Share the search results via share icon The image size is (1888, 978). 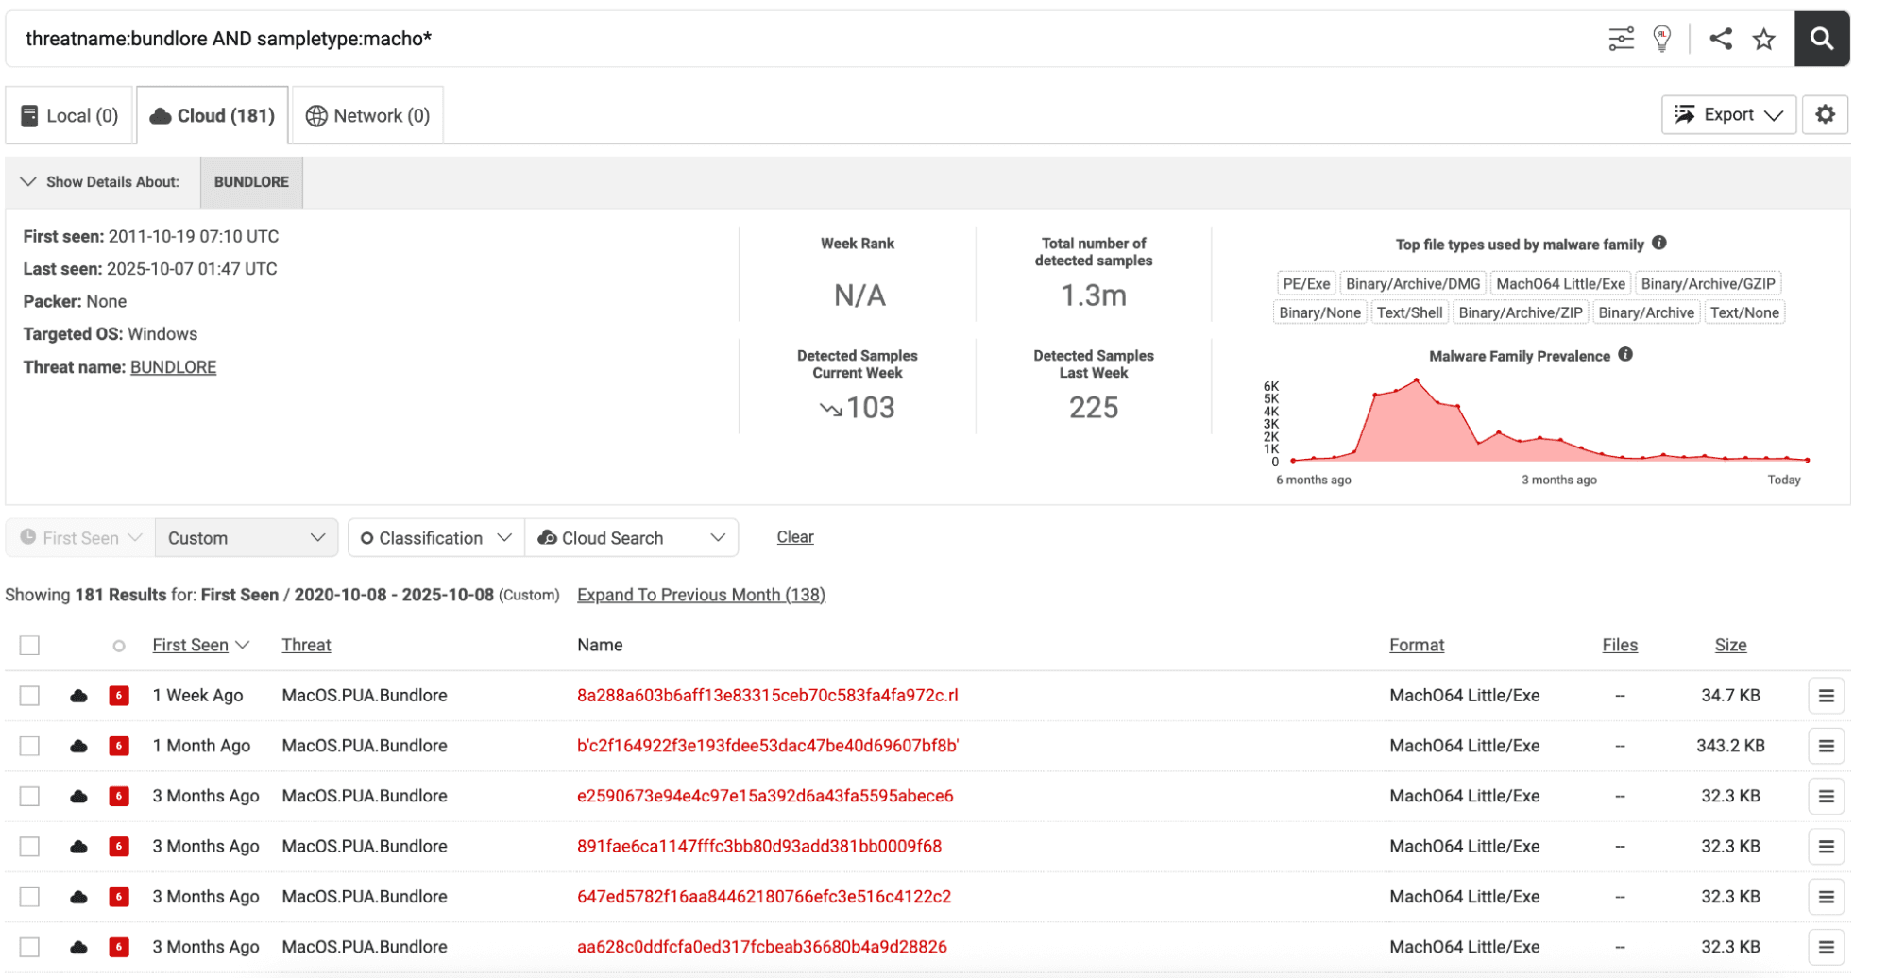point(1721,38)
